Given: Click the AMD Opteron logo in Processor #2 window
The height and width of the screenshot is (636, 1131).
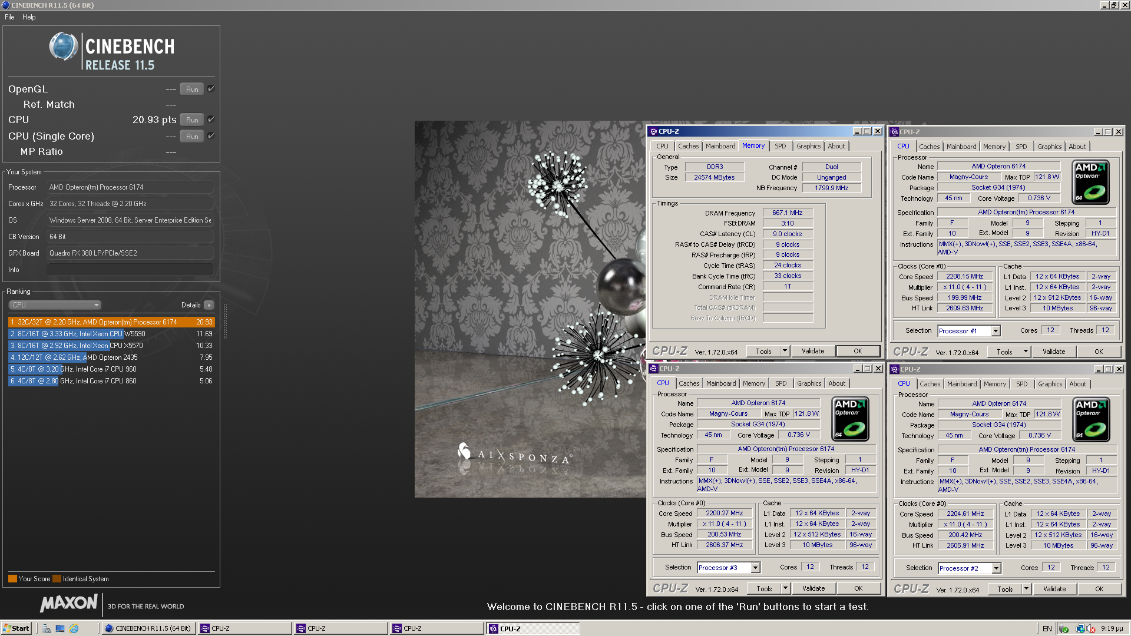Looking at the screenshot, I should point(1091,420).
